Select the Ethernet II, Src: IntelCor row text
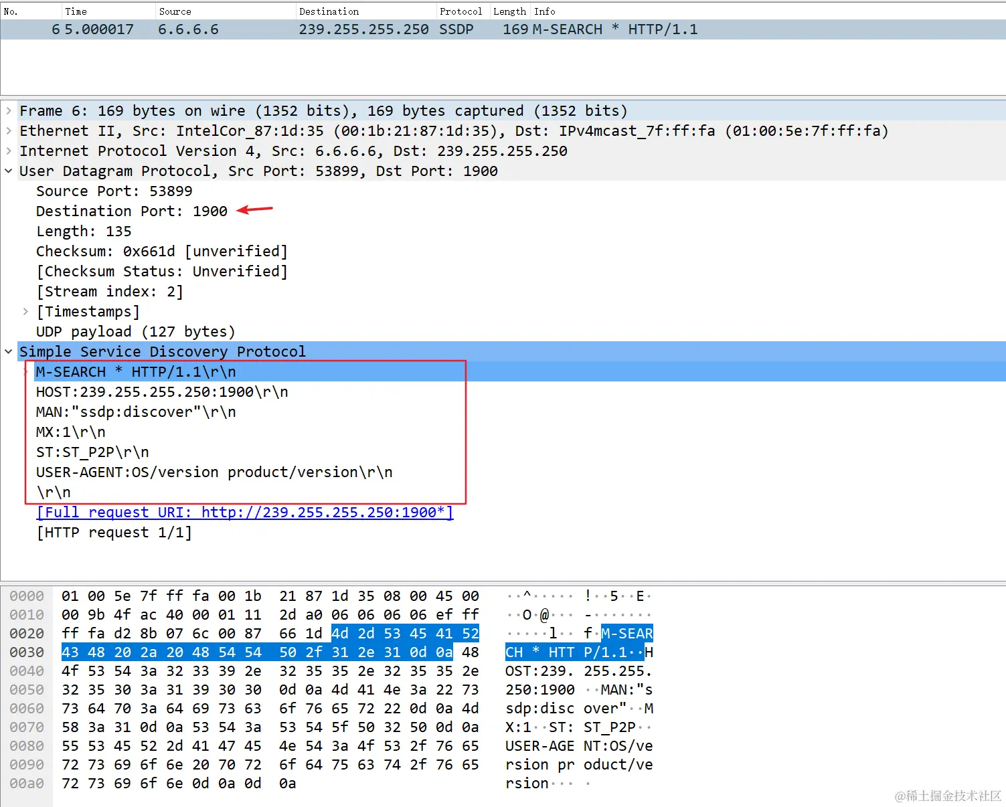This screenshot has height=807, width=1006. pyautogui.click(x=454, y=131)
